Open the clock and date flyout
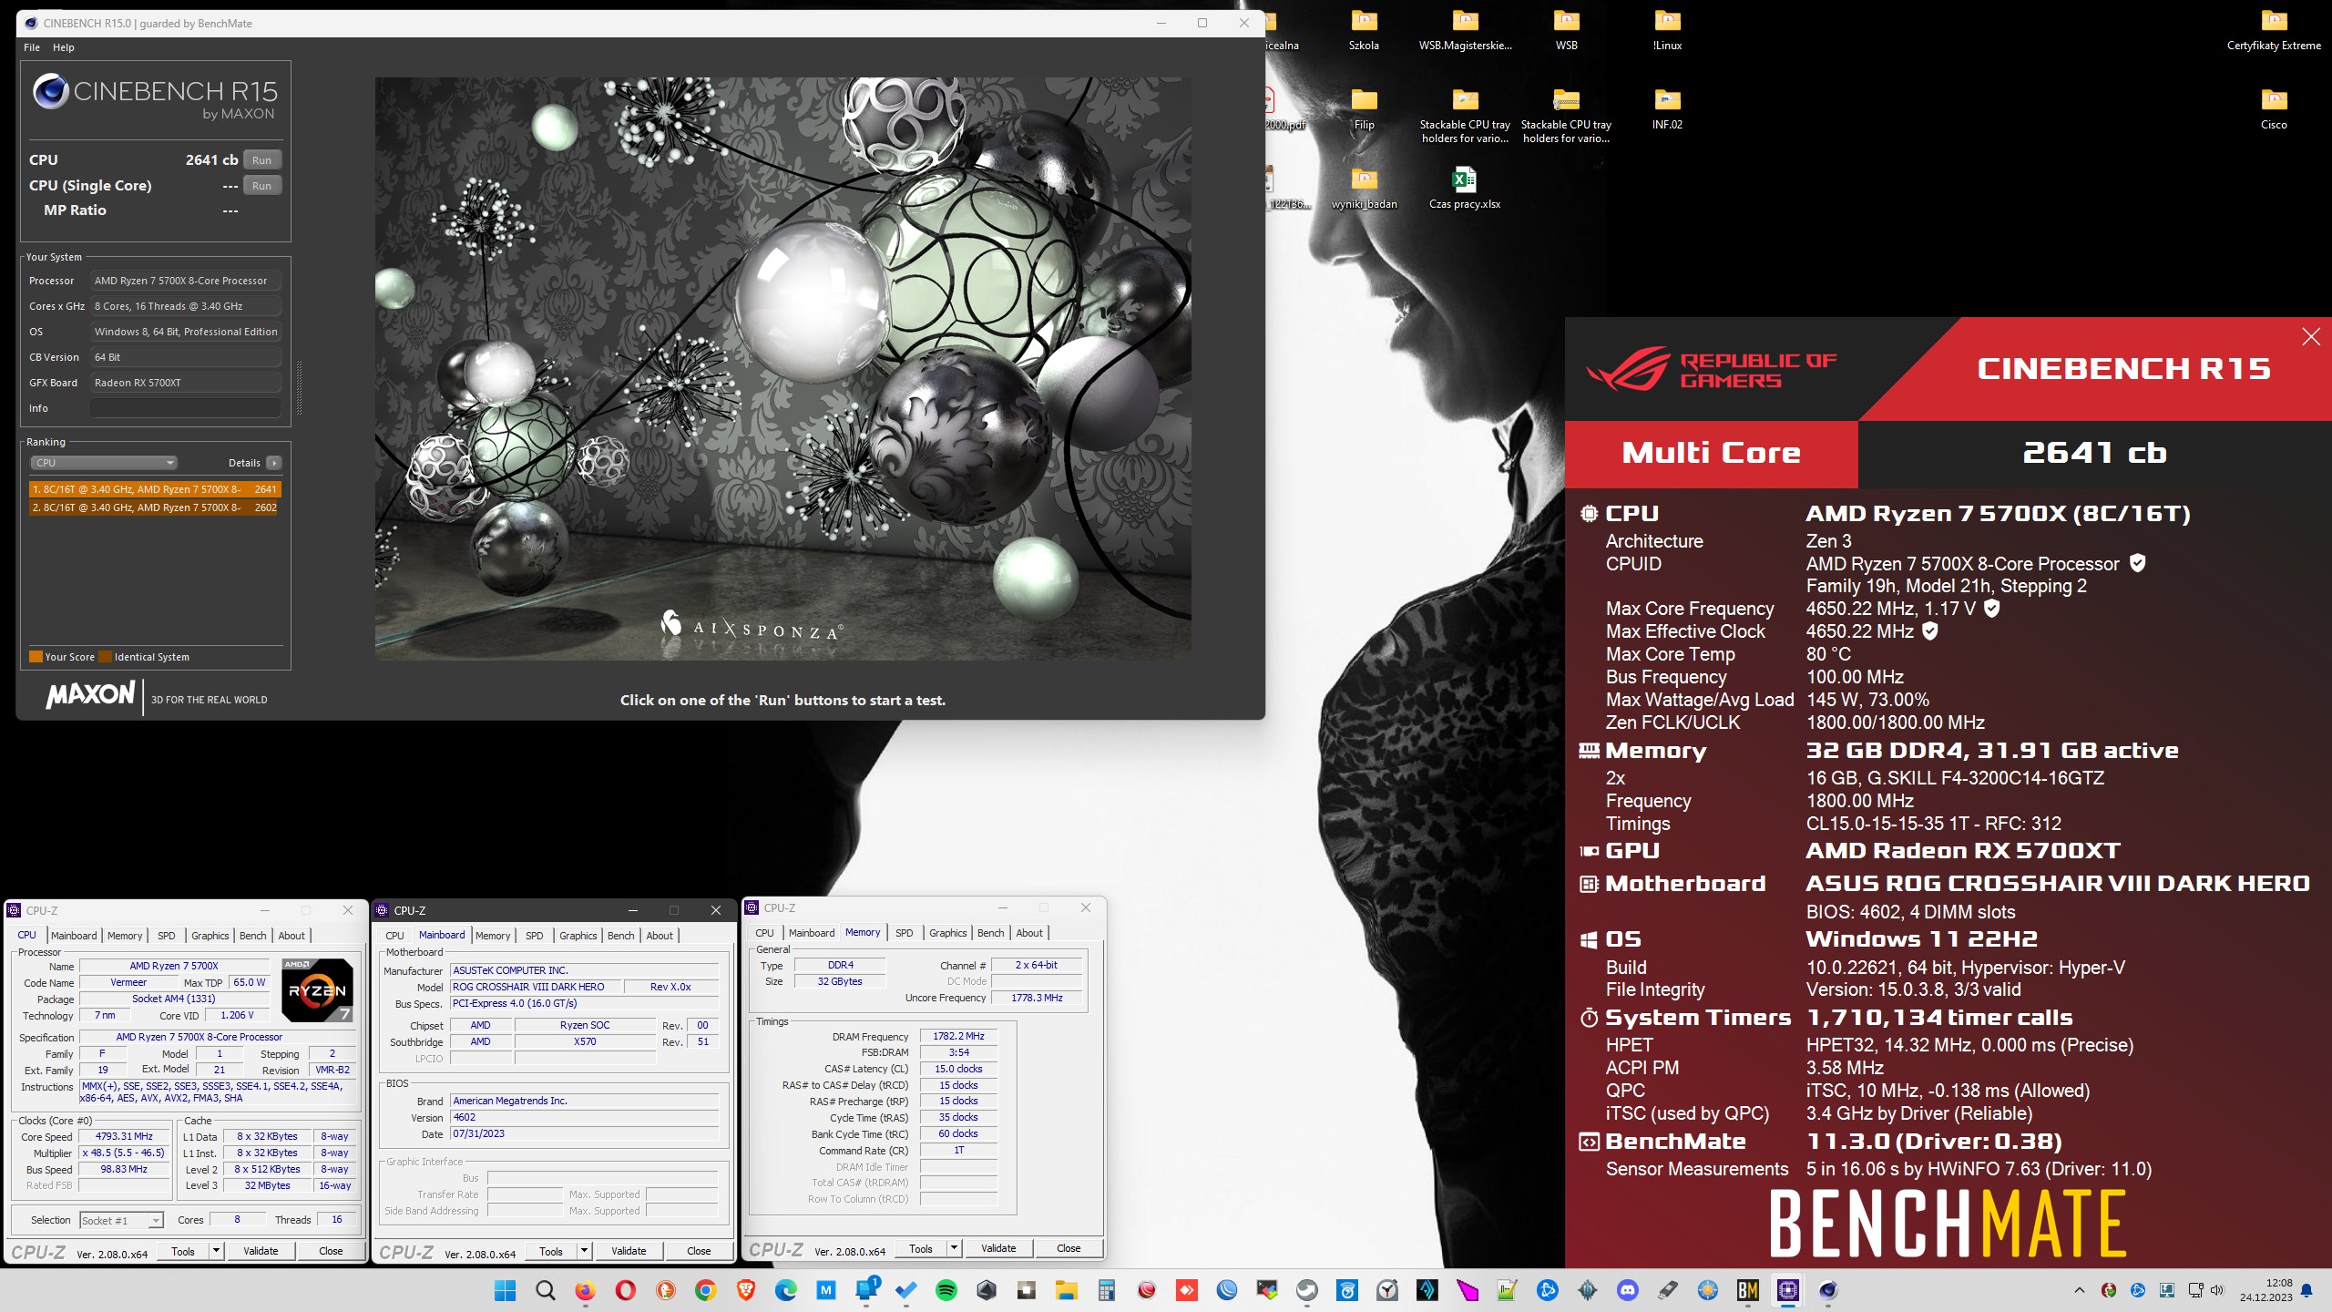This screenshot has width=2332, height=1312. [2266, 1290]
